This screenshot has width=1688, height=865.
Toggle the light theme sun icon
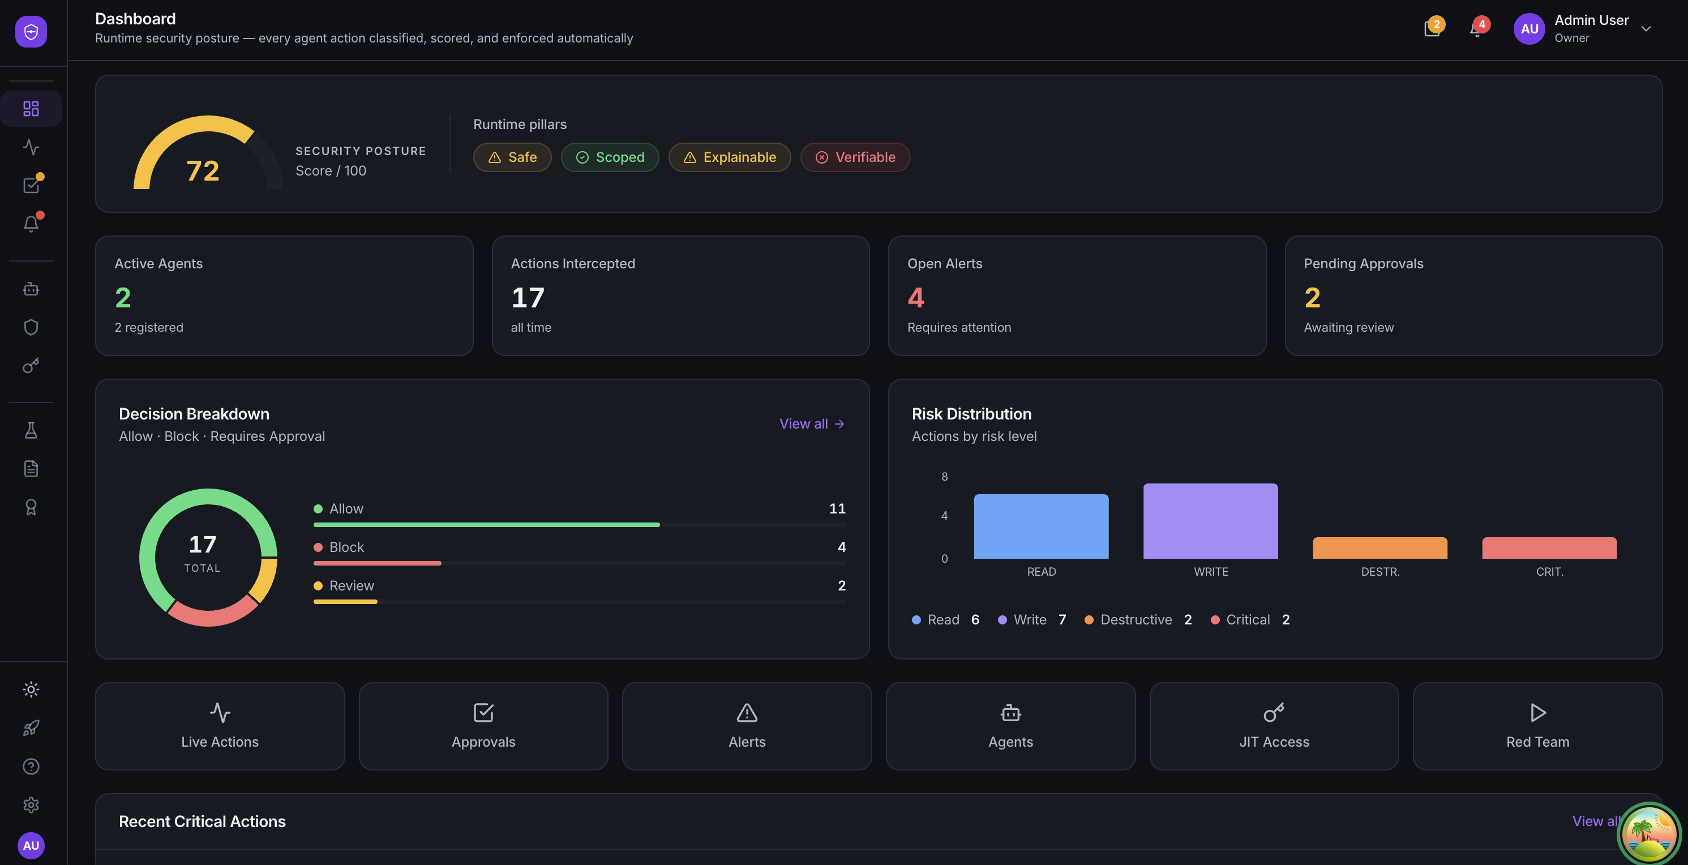pos(31,690)
